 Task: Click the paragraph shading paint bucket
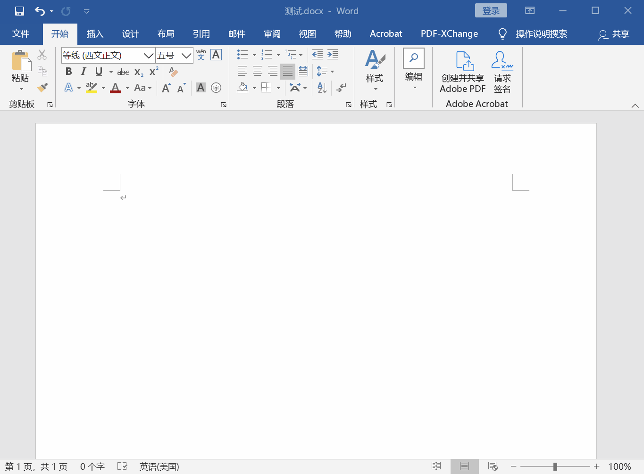point(243,88)
